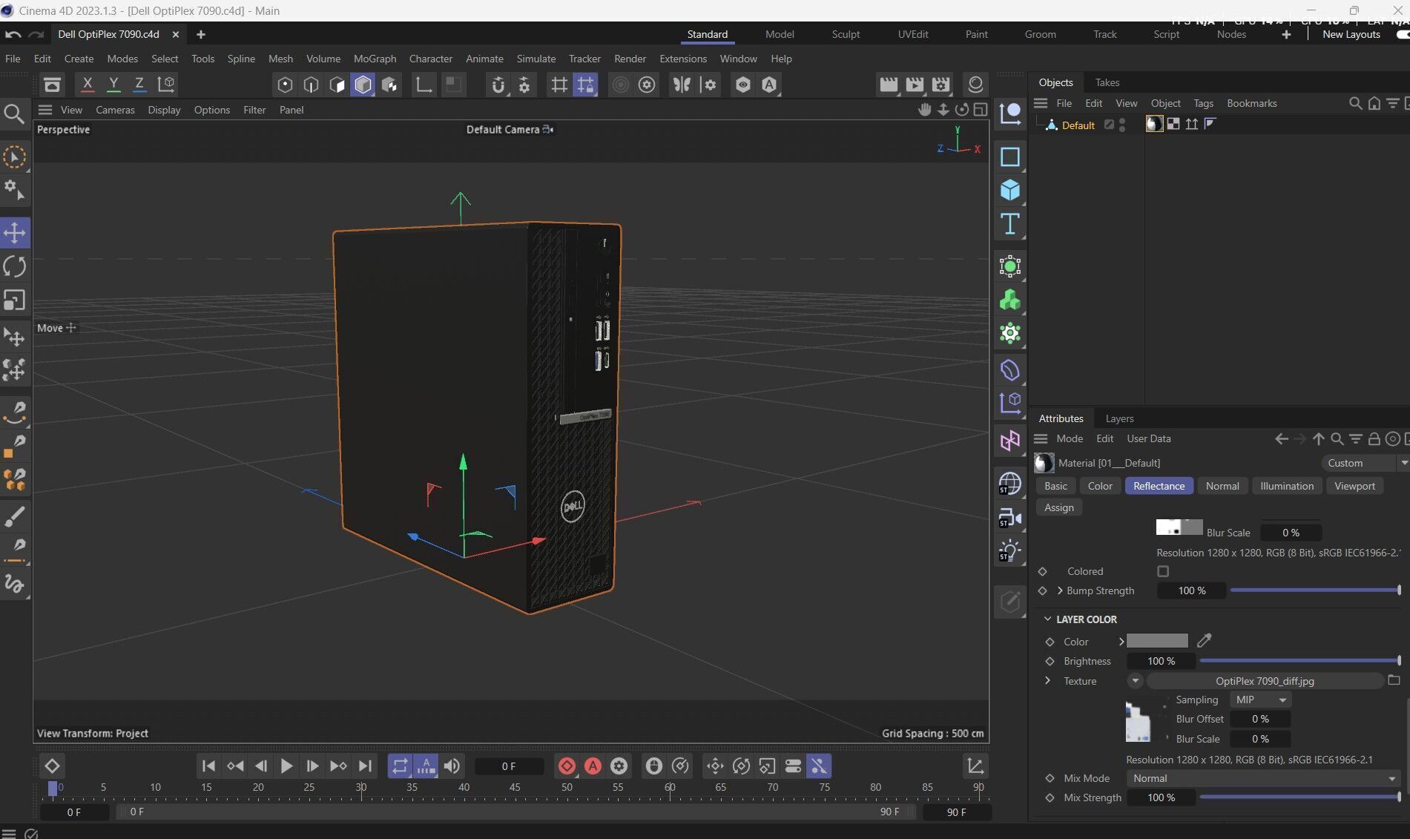
Task: Click the Objects manager search icon
Action: (x=1355, y=103)
